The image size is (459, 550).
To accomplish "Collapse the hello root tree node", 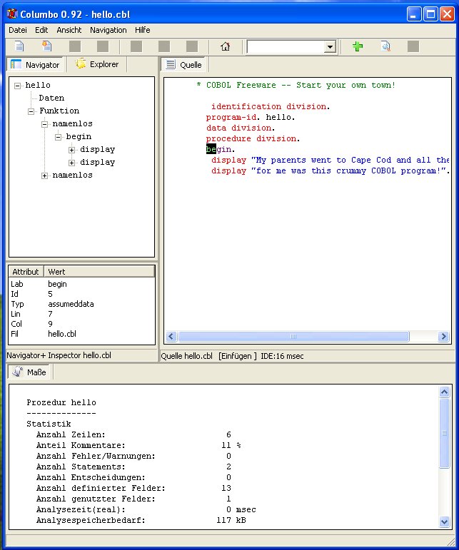I will 18,86.
